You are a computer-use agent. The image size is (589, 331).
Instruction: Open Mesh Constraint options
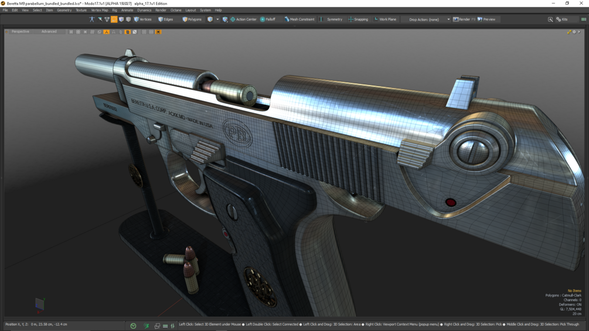pos(299,19)
